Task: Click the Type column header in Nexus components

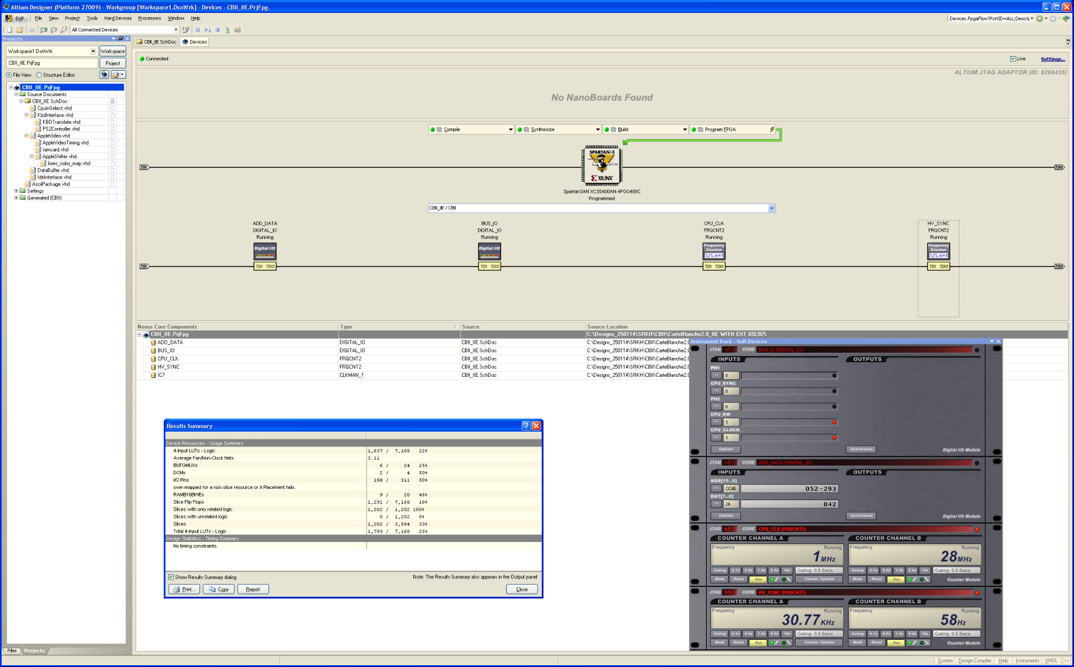Action: click(398, 327)
